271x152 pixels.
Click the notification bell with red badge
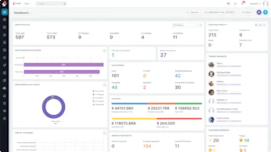243,3
